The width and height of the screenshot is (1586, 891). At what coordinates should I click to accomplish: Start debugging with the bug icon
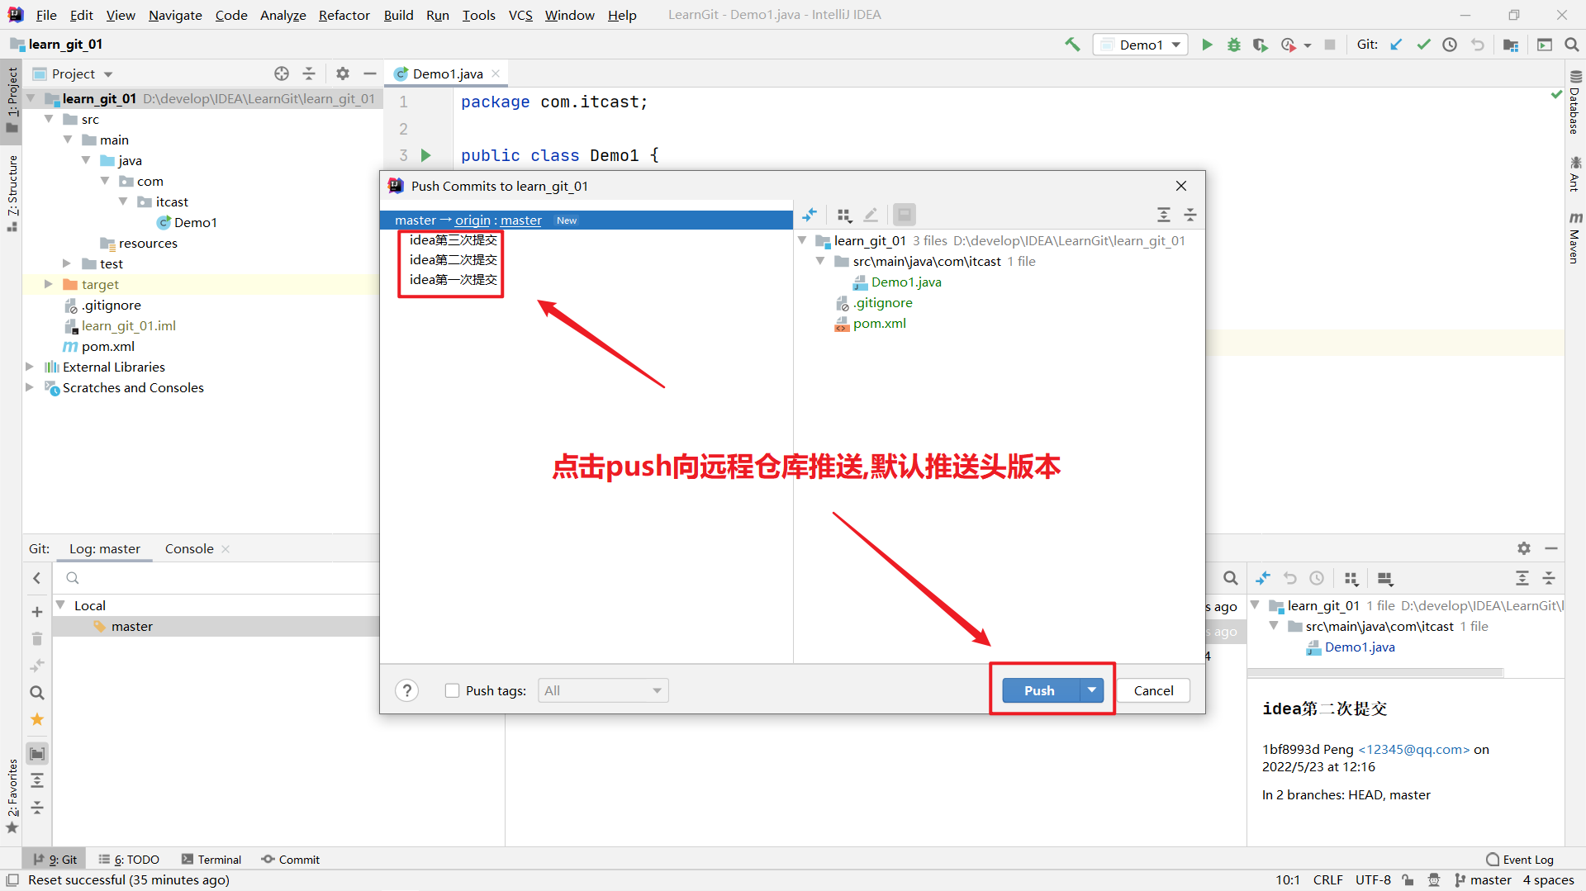1233,45
